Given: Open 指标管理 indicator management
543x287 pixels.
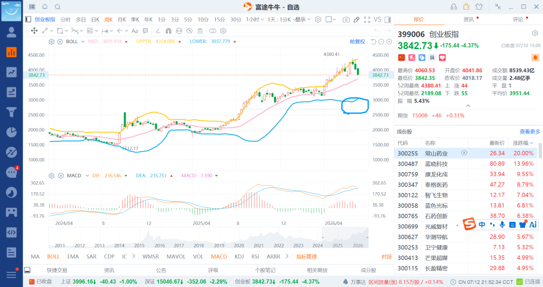Looking at the screenshot, I should coord(307,256).
